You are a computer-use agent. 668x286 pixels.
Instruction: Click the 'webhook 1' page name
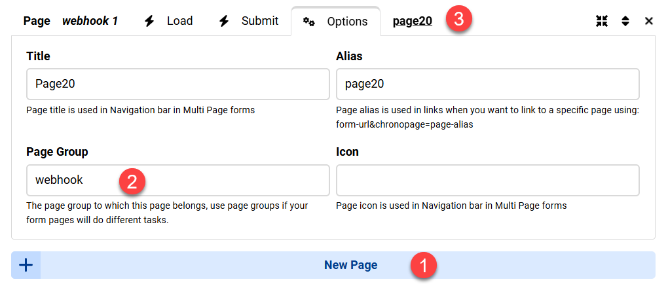[90, 21]
